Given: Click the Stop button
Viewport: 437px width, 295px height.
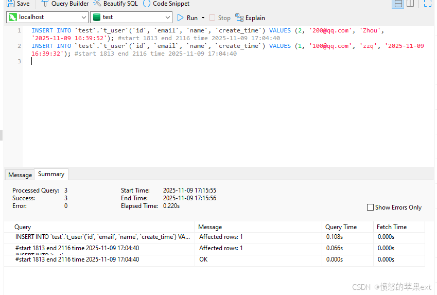Looking at the screenshot, I should [x=220, y=18].
